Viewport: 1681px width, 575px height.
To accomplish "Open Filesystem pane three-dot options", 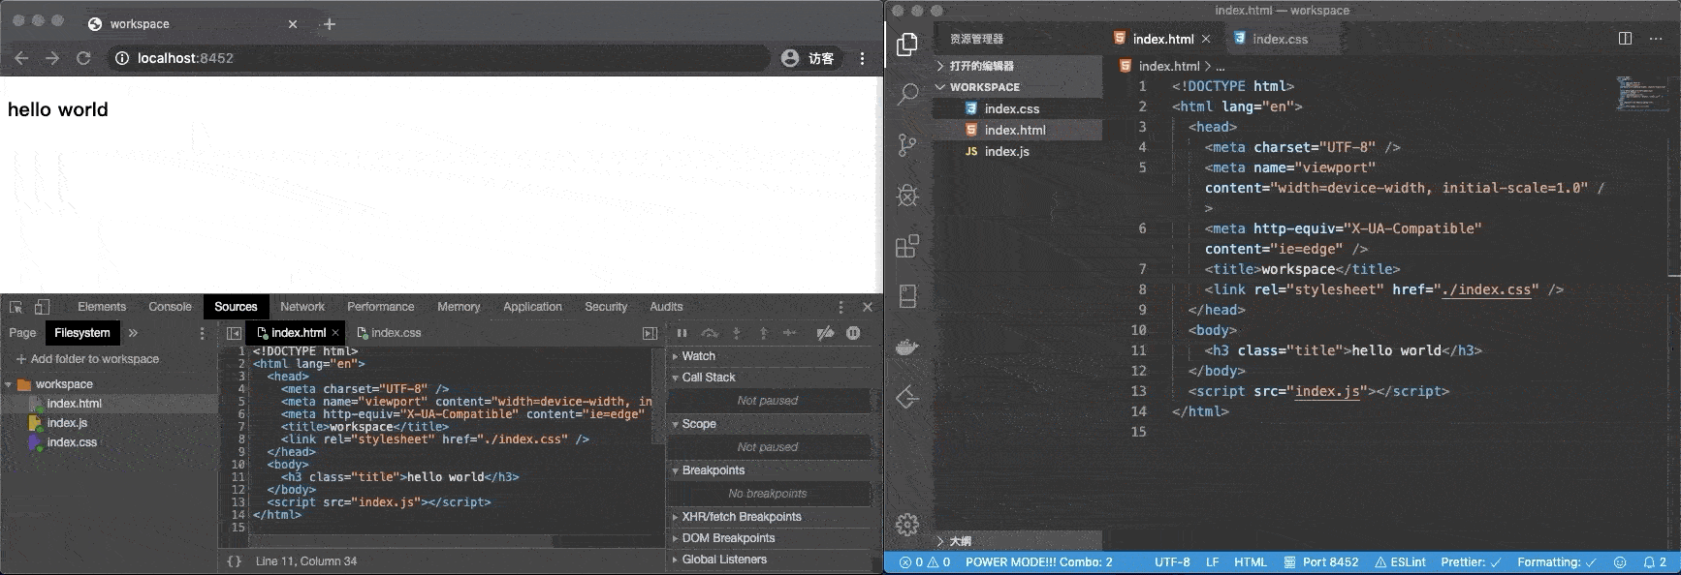I will click(202, 333).
